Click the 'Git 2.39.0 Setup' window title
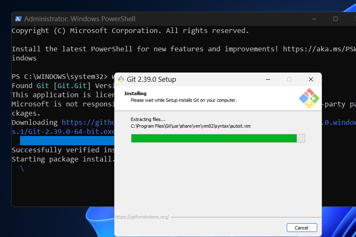Viewport: 356px width, 237px height. click(151, 79)
